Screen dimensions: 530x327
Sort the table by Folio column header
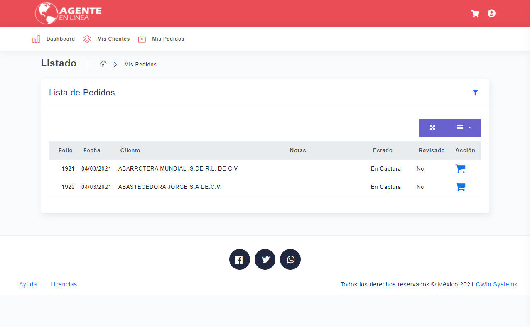tap(65, 150)
